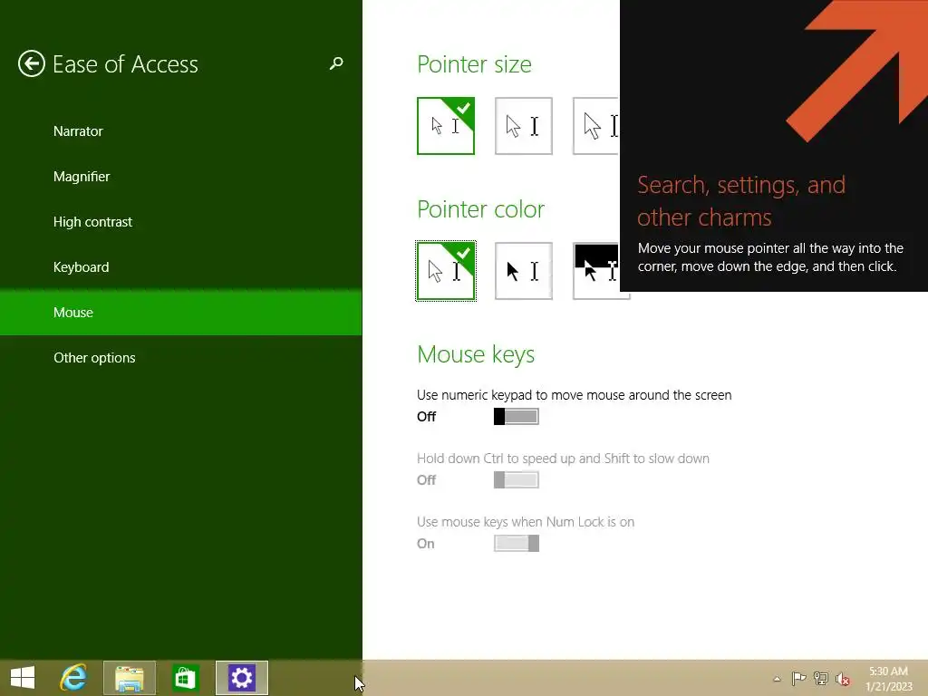Open the Windows Start button
Screen dimensions: 928x696
click(x=23, y=678)
